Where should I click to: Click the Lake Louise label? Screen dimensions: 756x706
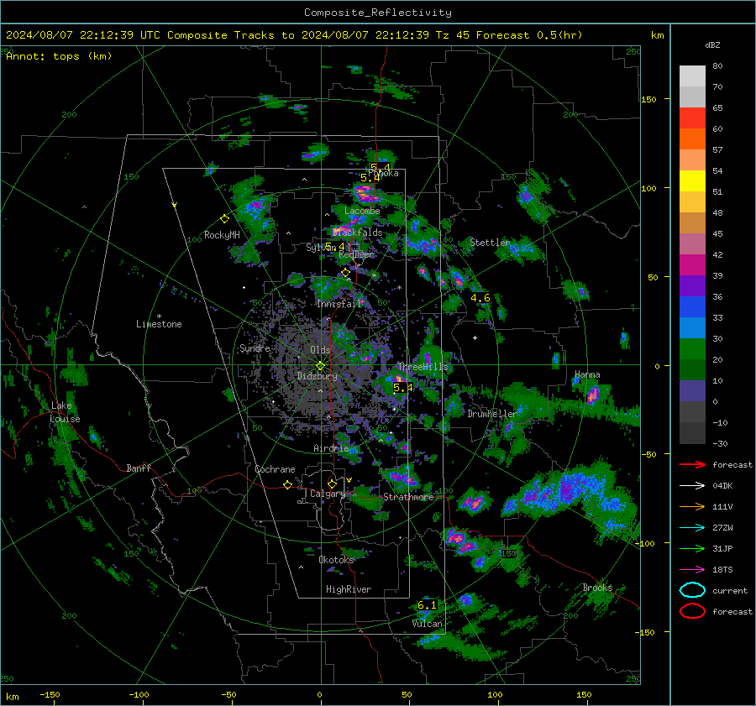point(65,412)
